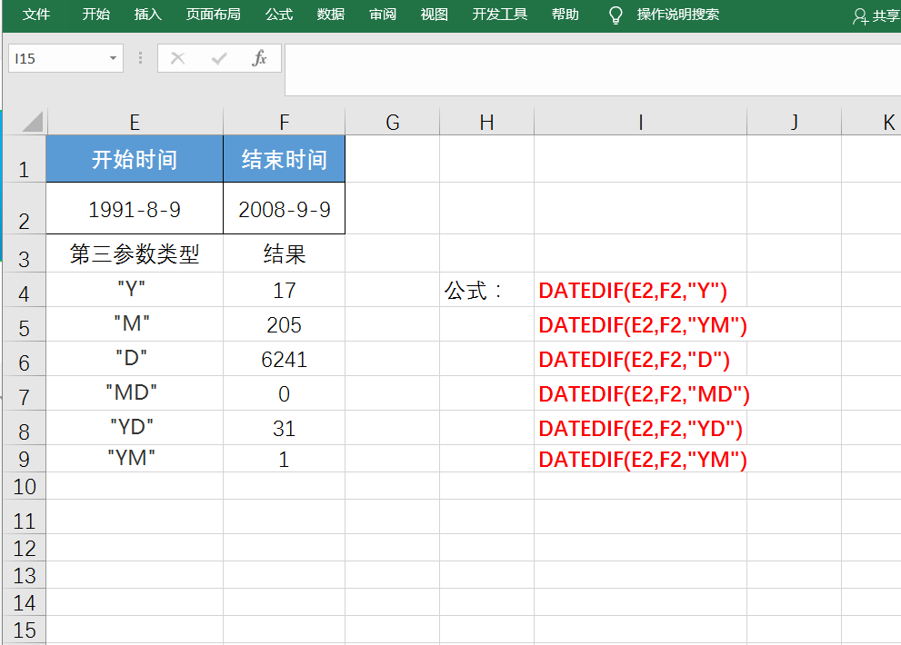Click the cancel X icon in formula bar
Screen dimensions: 901x645
coord(177,58)
